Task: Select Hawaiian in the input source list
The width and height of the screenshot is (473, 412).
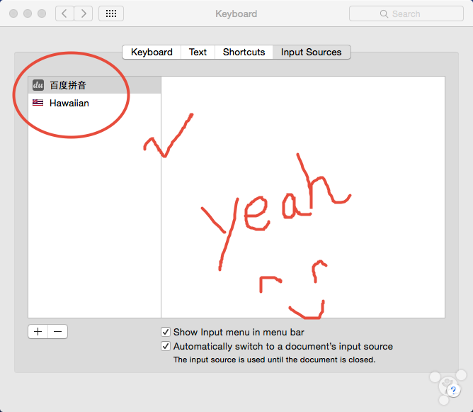Action: (69, 103)
